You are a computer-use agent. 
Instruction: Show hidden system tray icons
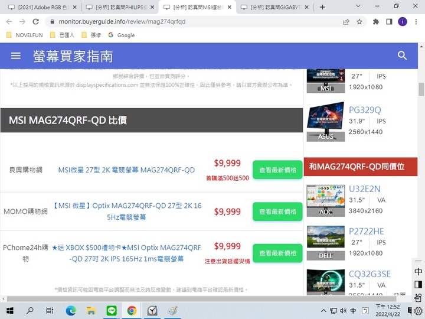(x=323, y=311)
